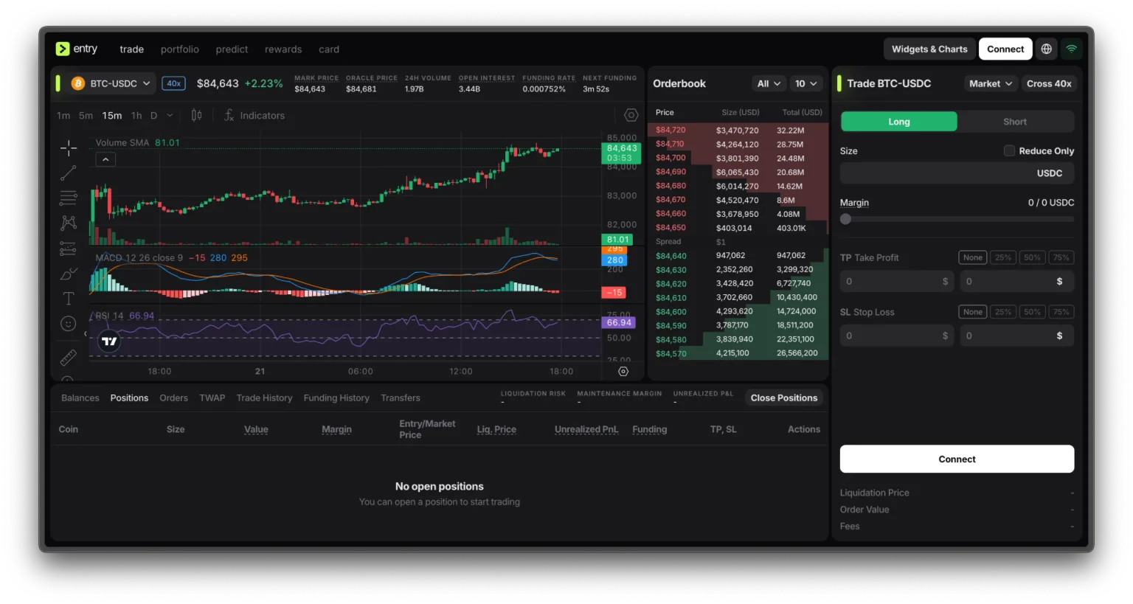The width and height of the screenshot is (1133, 604).
Task: Check the green connection status icon
Action: (1072, 49)
